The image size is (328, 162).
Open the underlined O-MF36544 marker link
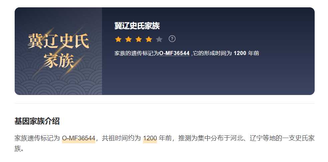(x=174, y=53)
